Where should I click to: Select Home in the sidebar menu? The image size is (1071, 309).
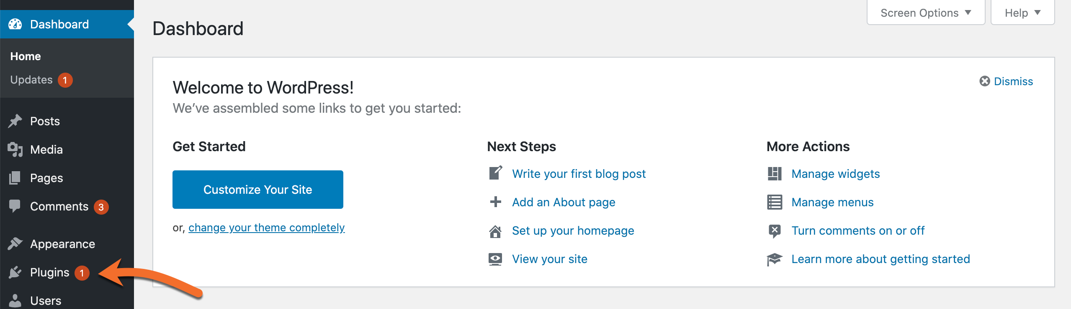pyautogui.click(x=26, y=56)
